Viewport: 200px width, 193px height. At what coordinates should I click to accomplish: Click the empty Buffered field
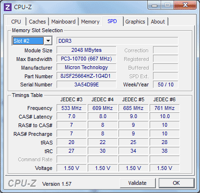point(165,67)
